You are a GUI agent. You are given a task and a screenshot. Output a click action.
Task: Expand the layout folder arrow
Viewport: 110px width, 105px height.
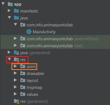(x=15, y=80)
